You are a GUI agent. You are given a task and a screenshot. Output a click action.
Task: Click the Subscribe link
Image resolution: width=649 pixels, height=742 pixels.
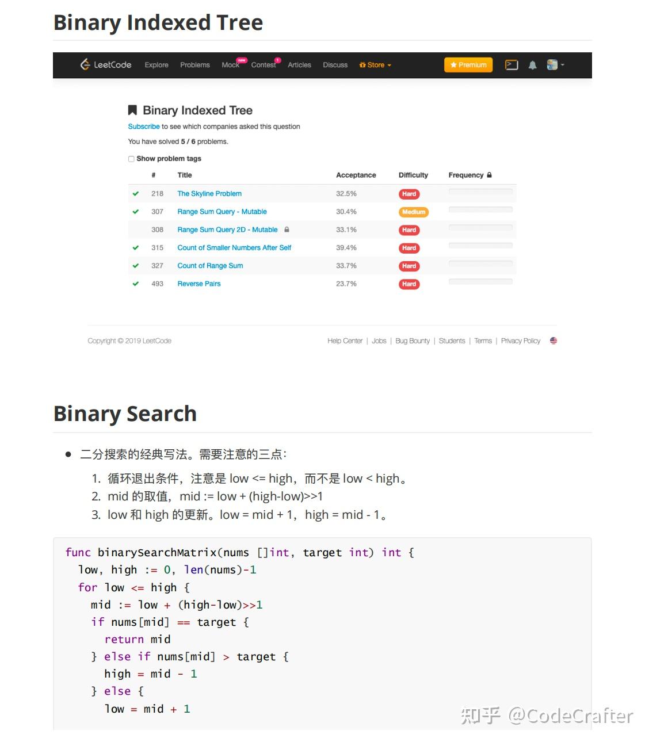click(143, 127)
